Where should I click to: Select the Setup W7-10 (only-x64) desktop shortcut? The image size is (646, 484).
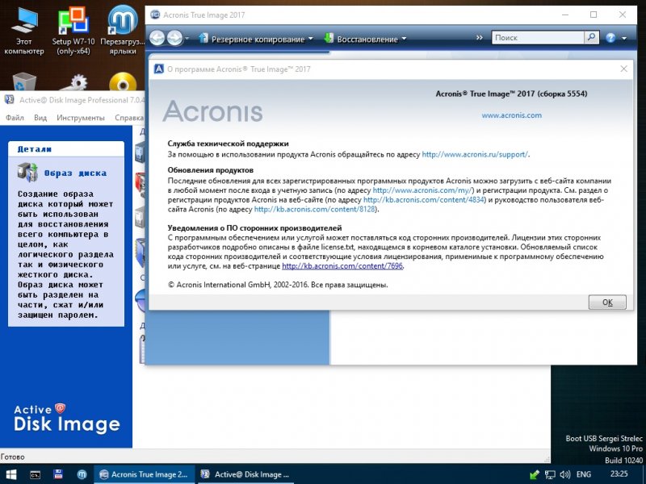pyautogui.click(x=73, y=31)
